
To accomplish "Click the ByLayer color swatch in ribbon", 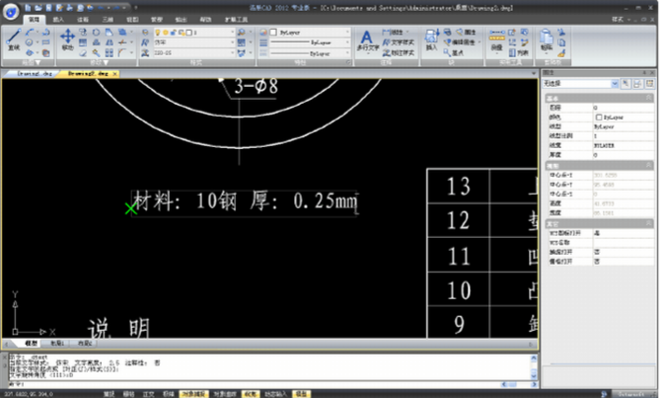I will [x=273, y=32].
